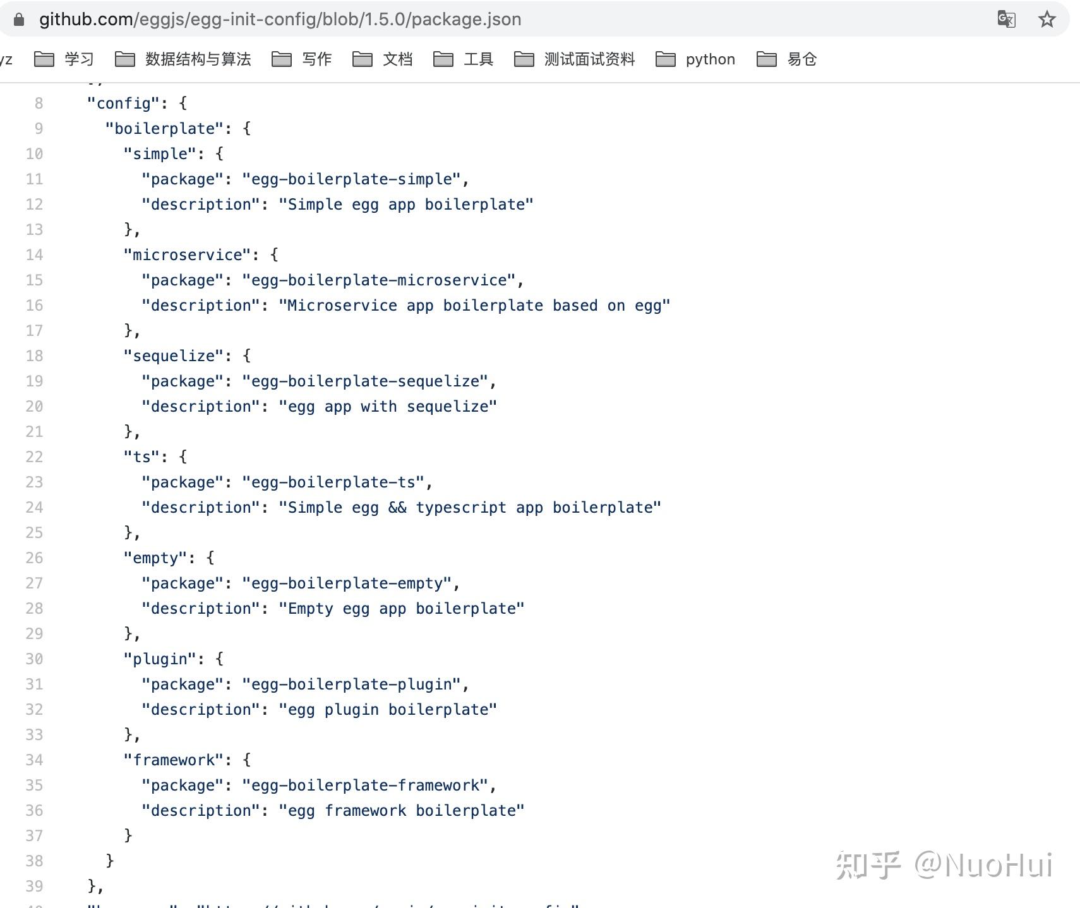Open the 工具 bookmarks folder
The height and width of the screenshot is (908, 1080).
point(463,59)
